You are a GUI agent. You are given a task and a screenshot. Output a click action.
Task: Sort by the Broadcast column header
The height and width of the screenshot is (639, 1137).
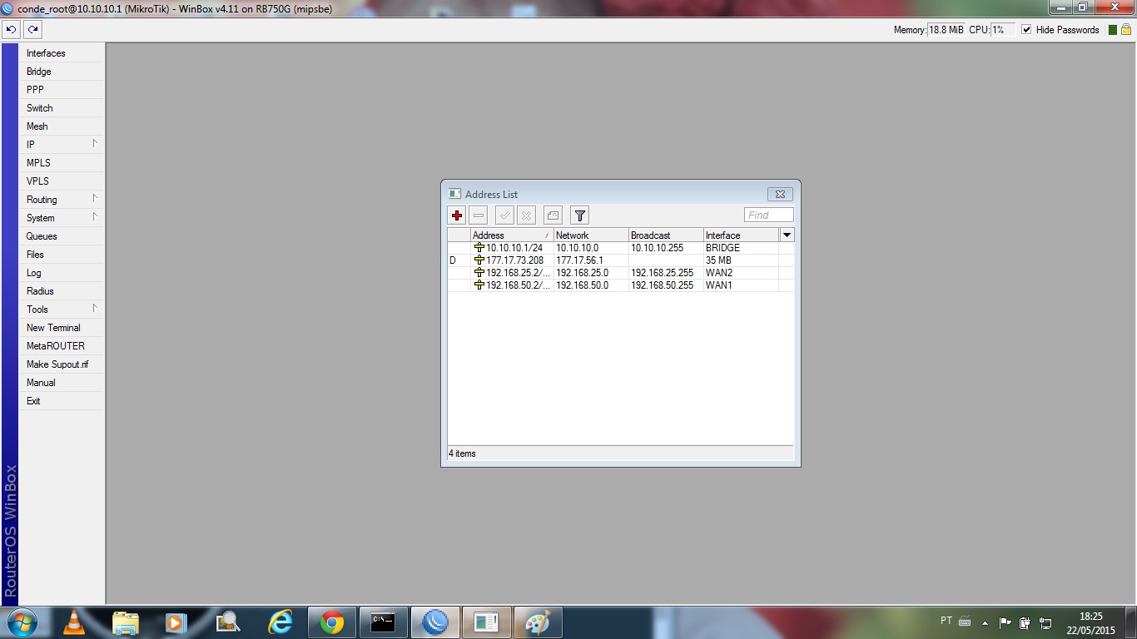(x=666, y=235)
